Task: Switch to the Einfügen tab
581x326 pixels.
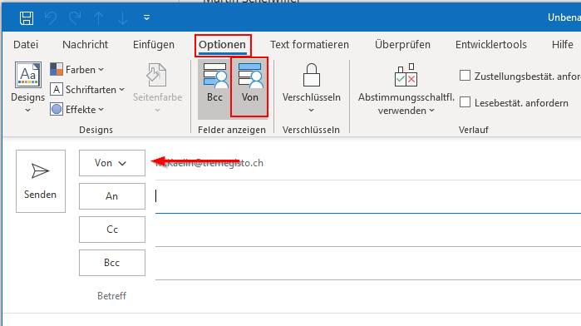Action: click(154, 45)
